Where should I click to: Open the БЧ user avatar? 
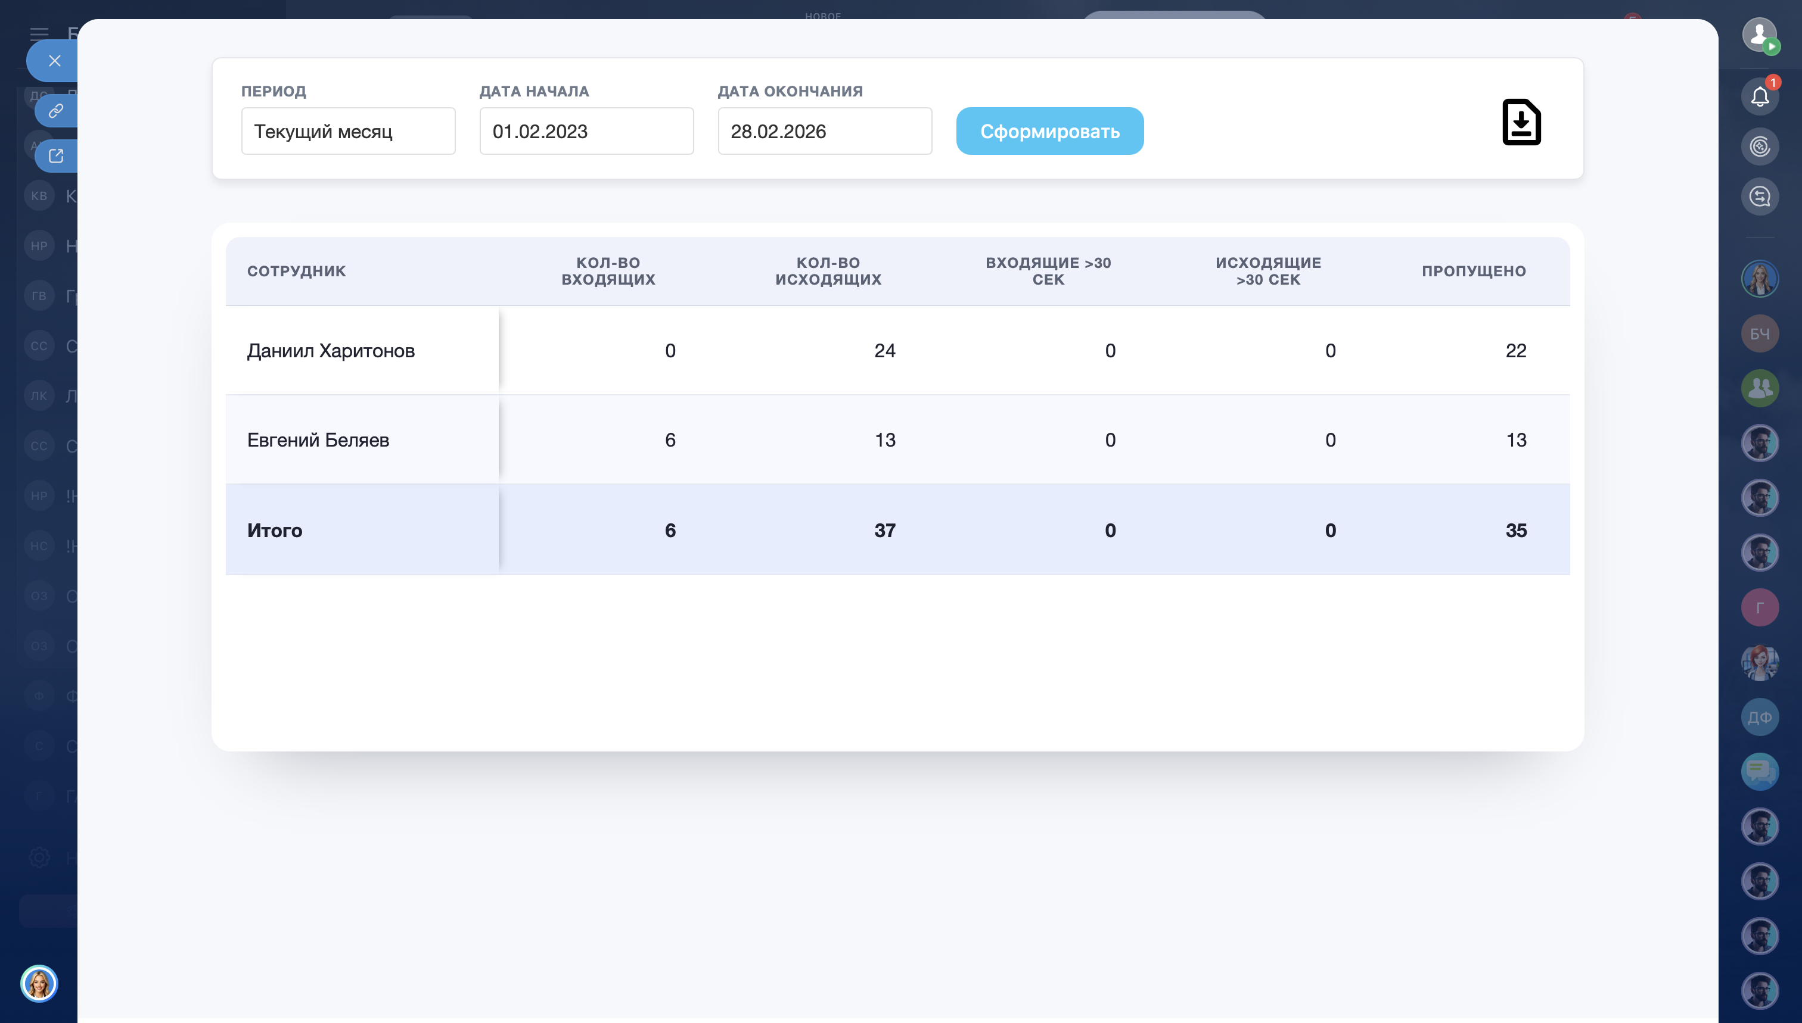click(1759, 333)
